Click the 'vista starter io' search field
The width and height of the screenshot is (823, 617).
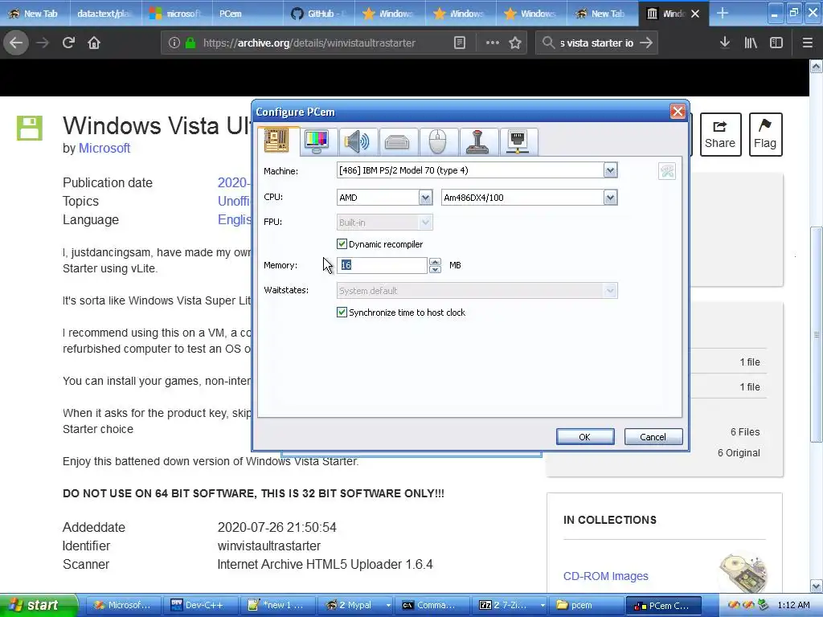[597, 43]
